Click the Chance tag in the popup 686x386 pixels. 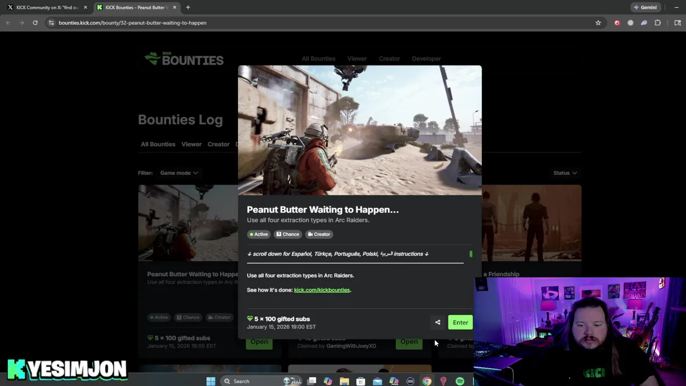[287, 234]
